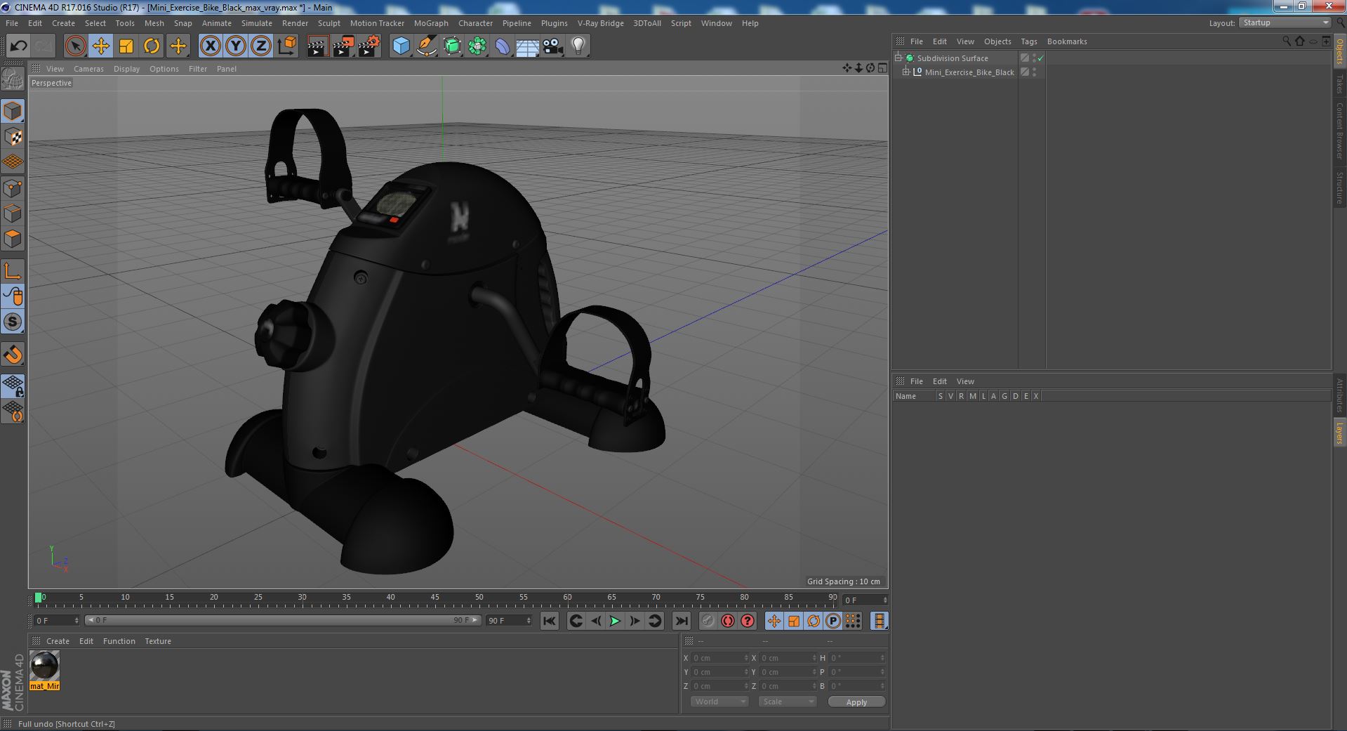The width and height of the screenshot is (1347, 731).
Task: Add a Camera object
Action: click(553, 46)
